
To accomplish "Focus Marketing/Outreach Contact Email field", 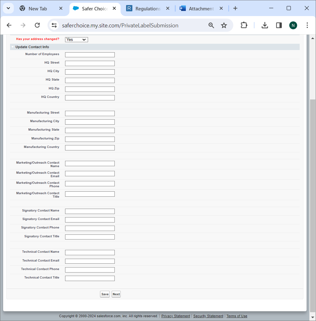I will [90, 174].
